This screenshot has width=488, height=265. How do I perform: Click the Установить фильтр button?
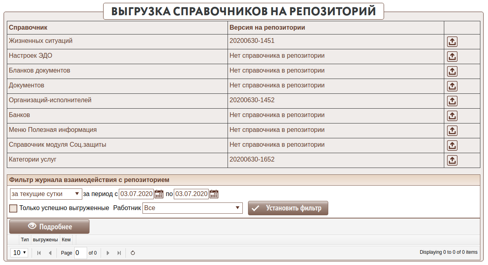click(288, 208)
